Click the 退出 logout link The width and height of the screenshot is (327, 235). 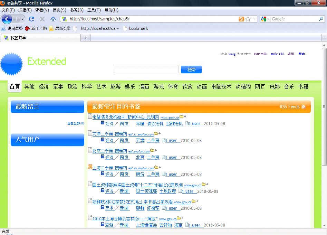[291, 54]
